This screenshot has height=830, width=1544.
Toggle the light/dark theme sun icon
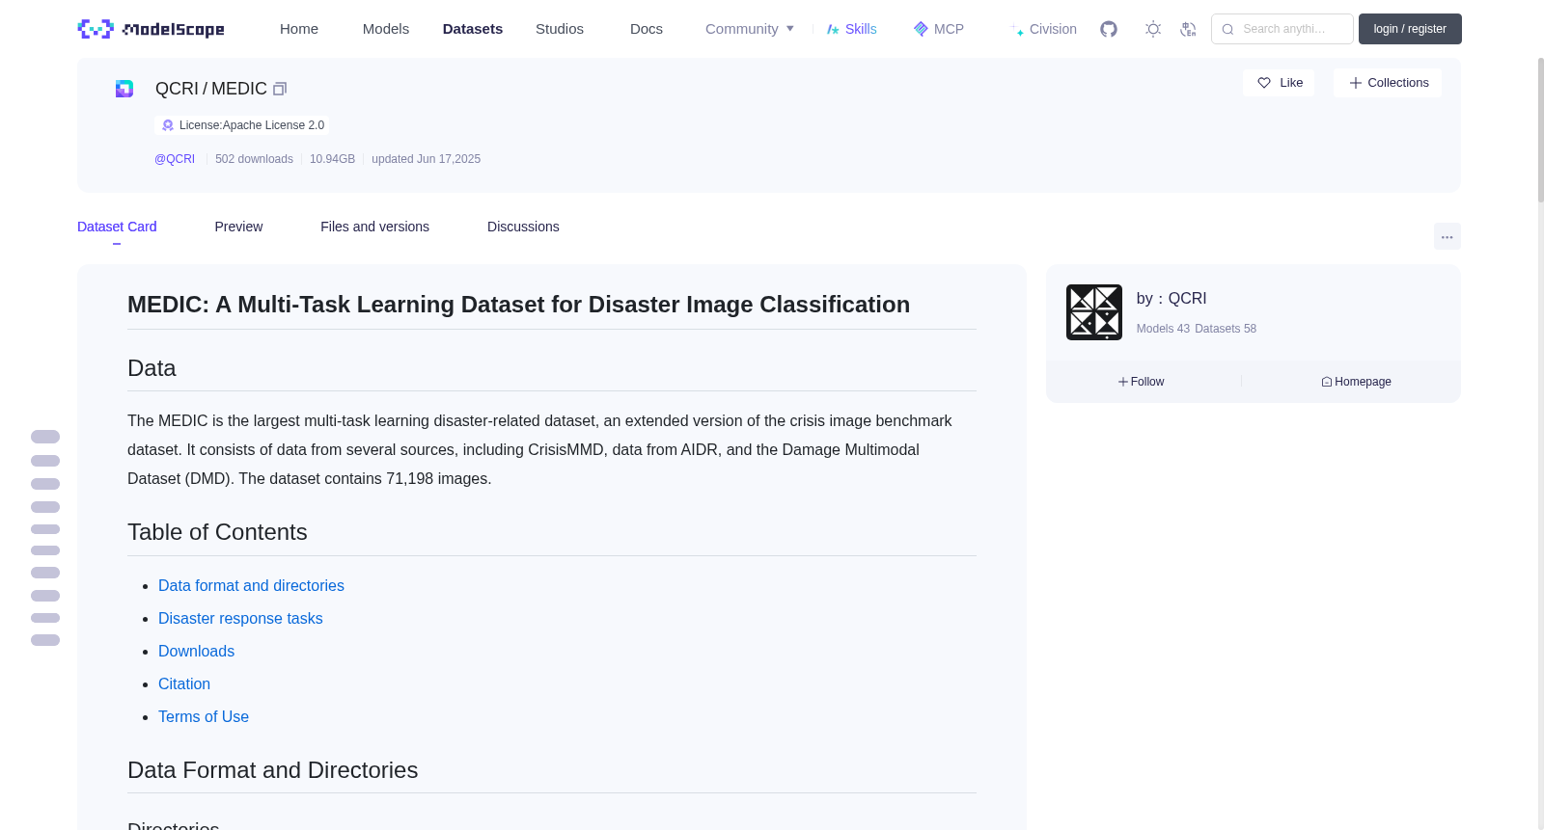[x=1153, y=29]
